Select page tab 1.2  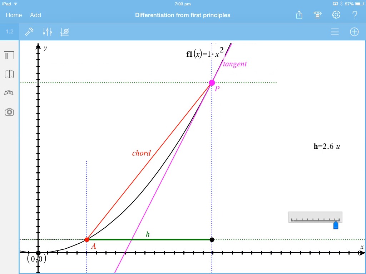10,32
